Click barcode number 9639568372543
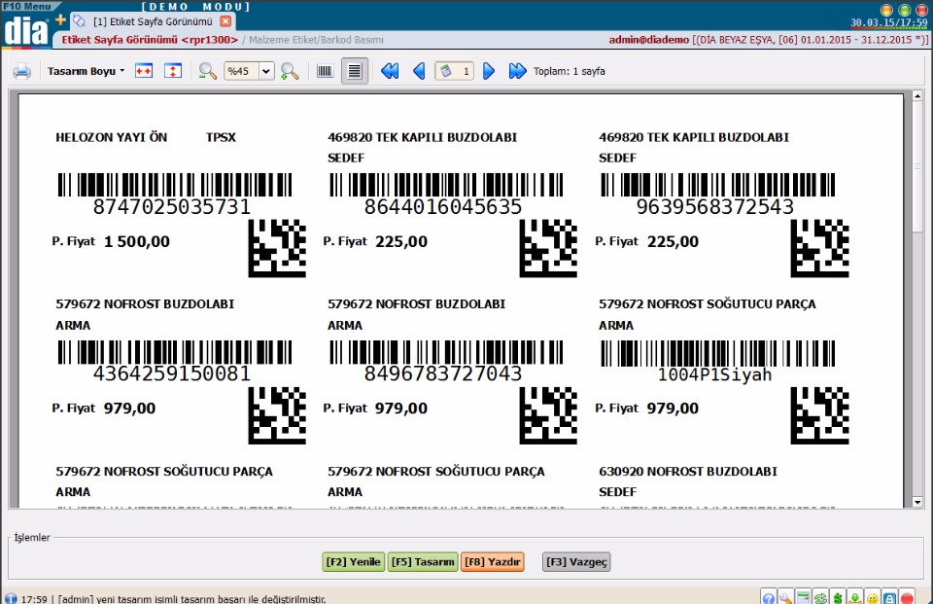Image resolution: width=933 pixels, height=604 pixels. pos(714,207)
